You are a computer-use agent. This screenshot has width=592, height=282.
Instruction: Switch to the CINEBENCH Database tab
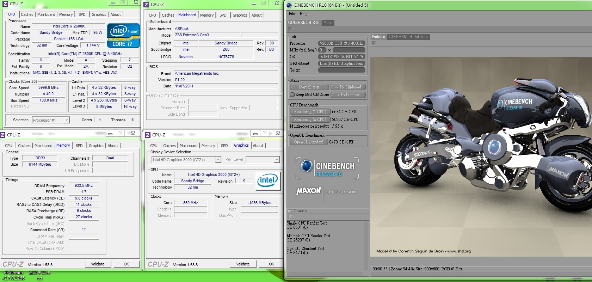[x=408, y=37]
